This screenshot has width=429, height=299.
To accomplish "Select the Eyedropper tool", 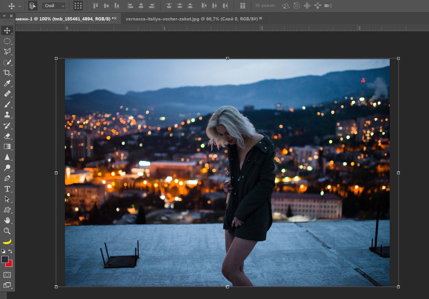I will pyautogui.click(x=7, y=83).
